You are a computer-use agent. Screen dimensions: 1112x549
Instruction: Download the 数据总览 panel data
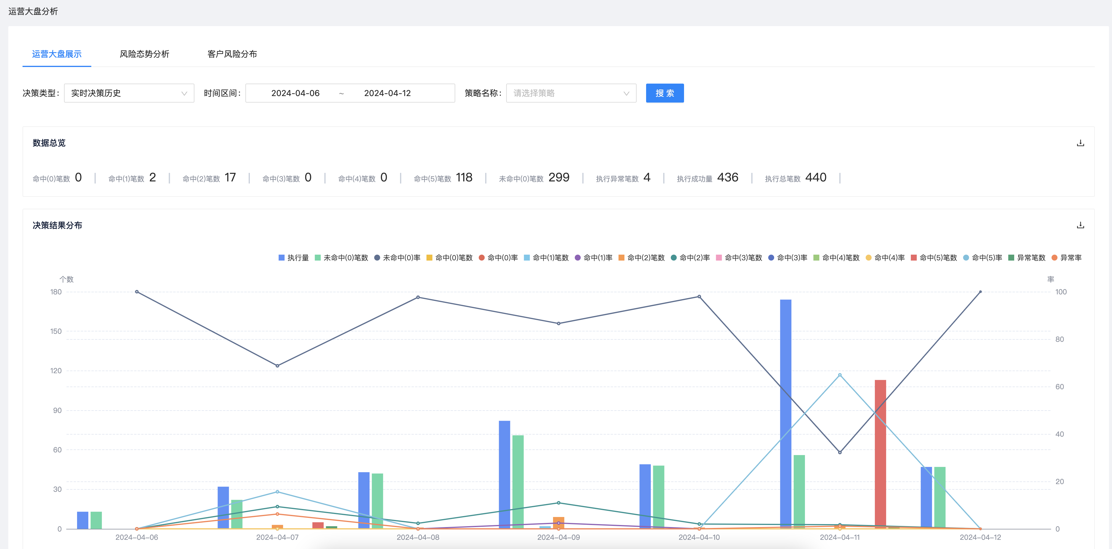click(x=1080, y=143)
